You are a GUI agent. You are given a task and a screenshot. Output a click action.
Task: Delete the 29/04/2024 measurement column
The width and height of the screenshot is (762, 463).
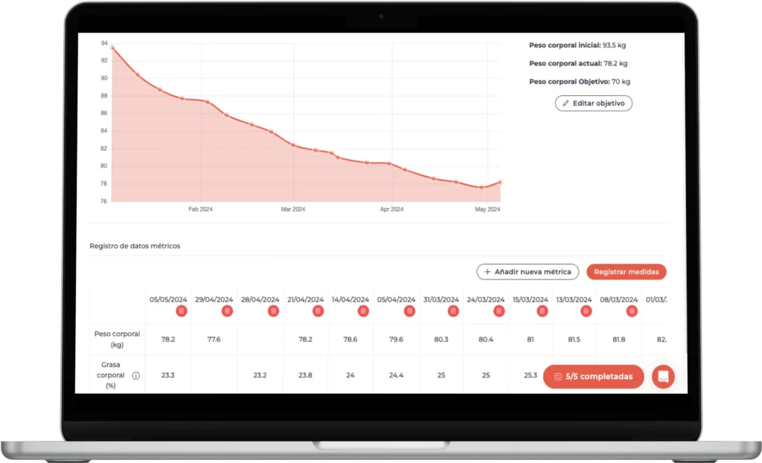point(226,311)
